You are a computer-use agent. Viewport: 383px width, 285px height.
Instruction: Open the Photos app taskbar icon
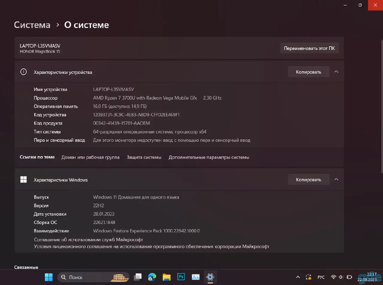coord(196,277)
